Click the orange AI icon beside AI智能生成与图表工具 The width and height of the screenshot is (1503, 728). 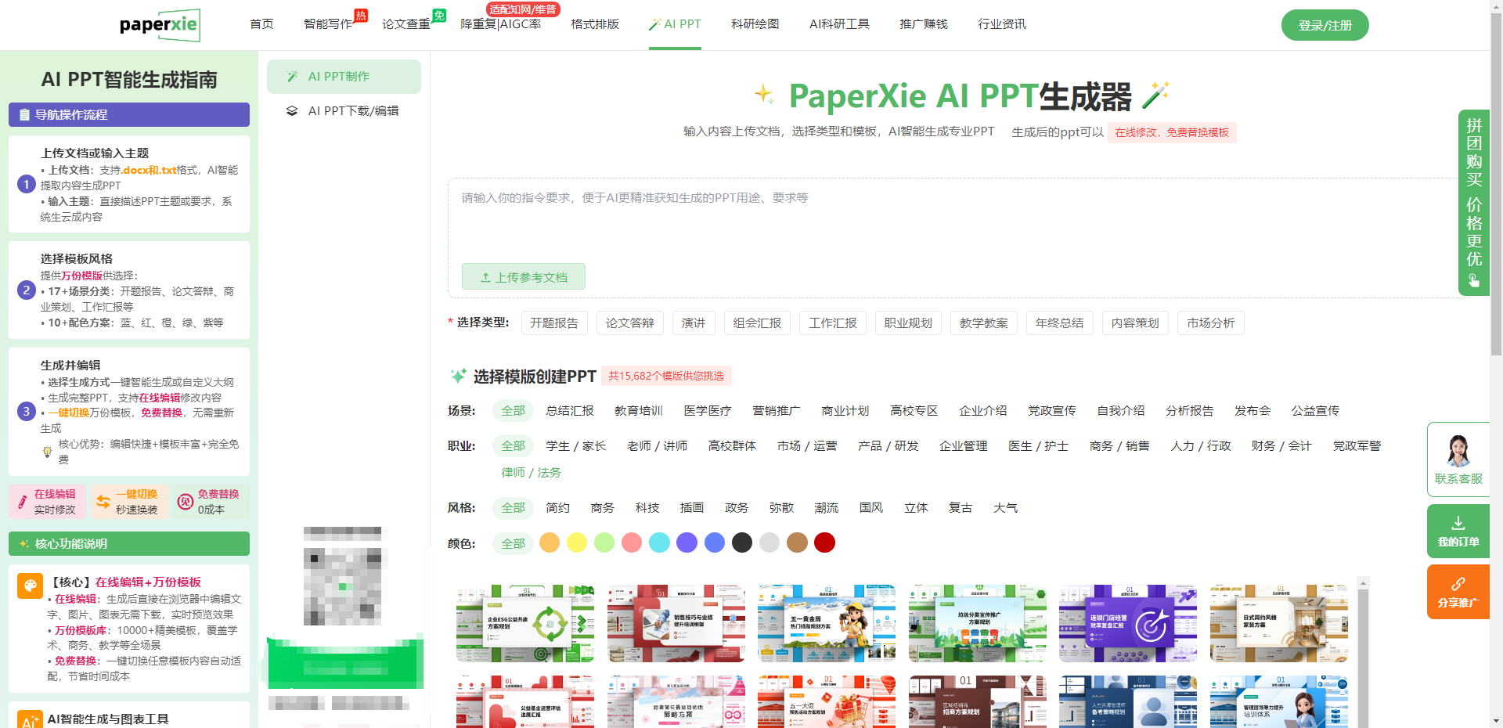pyautogui.click(x=30, y=720)
